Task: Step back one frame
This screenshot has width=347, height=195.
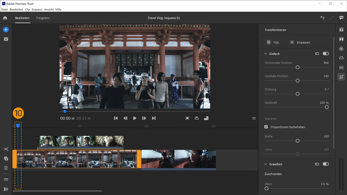Action: (125, 118)
